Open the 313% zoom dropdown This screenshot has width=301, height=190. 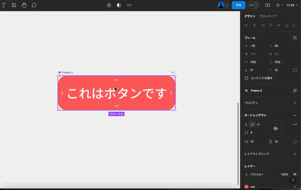pos(292,5)
